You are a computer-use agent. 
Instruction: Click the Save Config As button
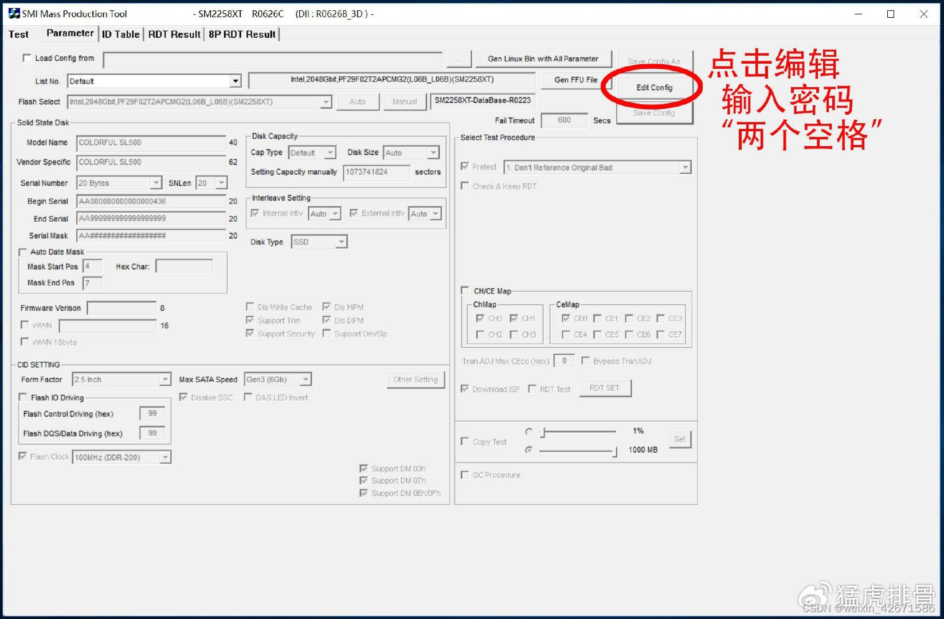[654, 61]
